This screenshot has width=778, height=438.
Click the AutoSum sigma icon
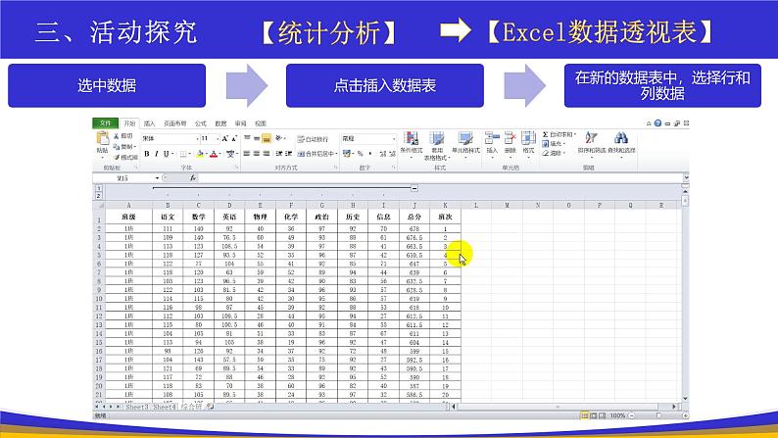(x=546, y=134)
